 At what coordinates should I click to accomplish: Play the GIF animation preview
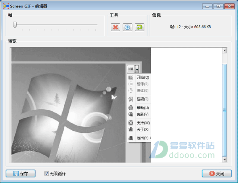(127, 27)
